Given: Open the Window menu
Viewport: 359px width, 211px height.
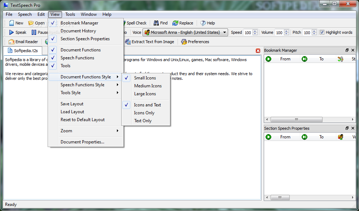Looking at the screenshot, I should coord(89,14).
